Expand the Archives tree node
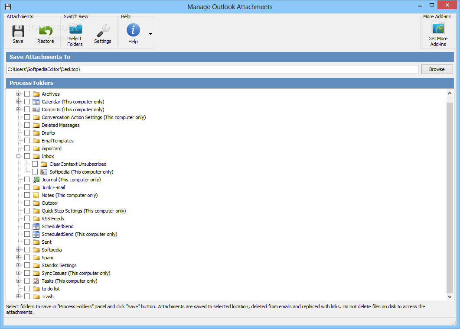 click(x=19, y=94)
